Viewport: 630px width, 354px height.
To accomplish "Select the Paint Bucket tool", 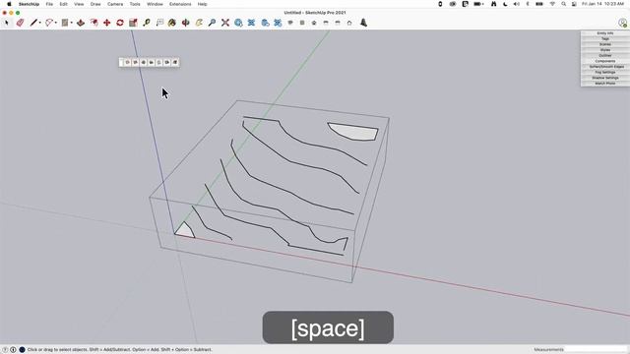I will tap(172, 23).
